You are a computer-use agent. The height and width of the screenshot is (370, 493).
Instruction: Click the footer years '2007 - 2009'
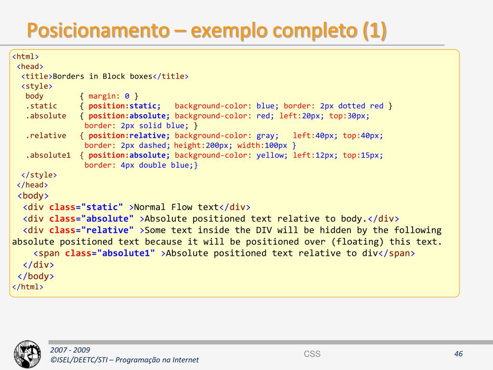(70, 350)
